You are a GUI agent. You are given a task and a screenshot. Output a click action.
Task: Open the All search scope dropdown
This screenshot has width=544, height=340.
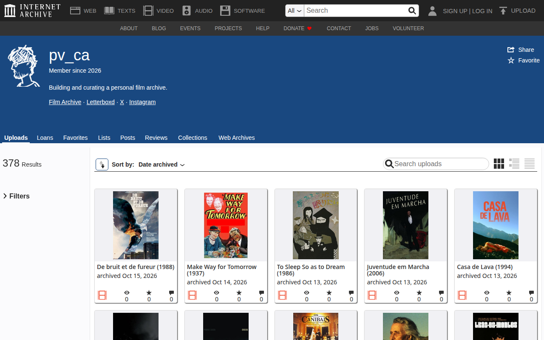coord(295,11)
